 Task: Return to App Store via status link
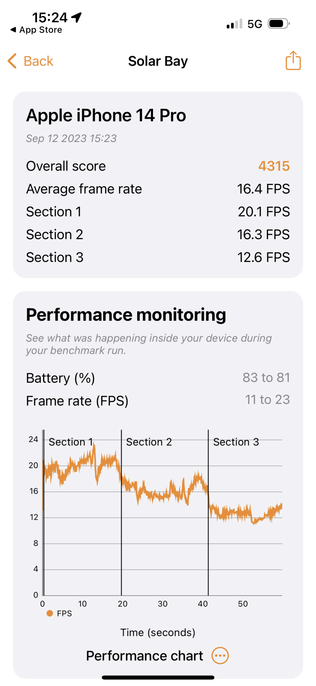40,30
